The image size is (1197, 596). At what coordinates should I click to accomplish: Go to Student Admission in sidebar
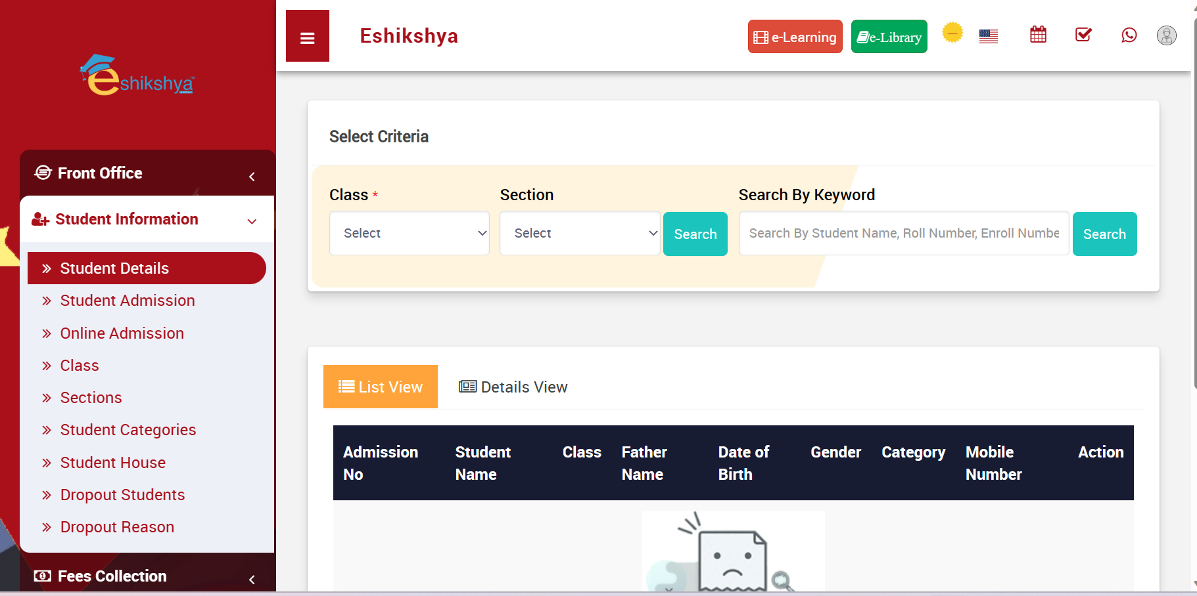tap(128, 301)
